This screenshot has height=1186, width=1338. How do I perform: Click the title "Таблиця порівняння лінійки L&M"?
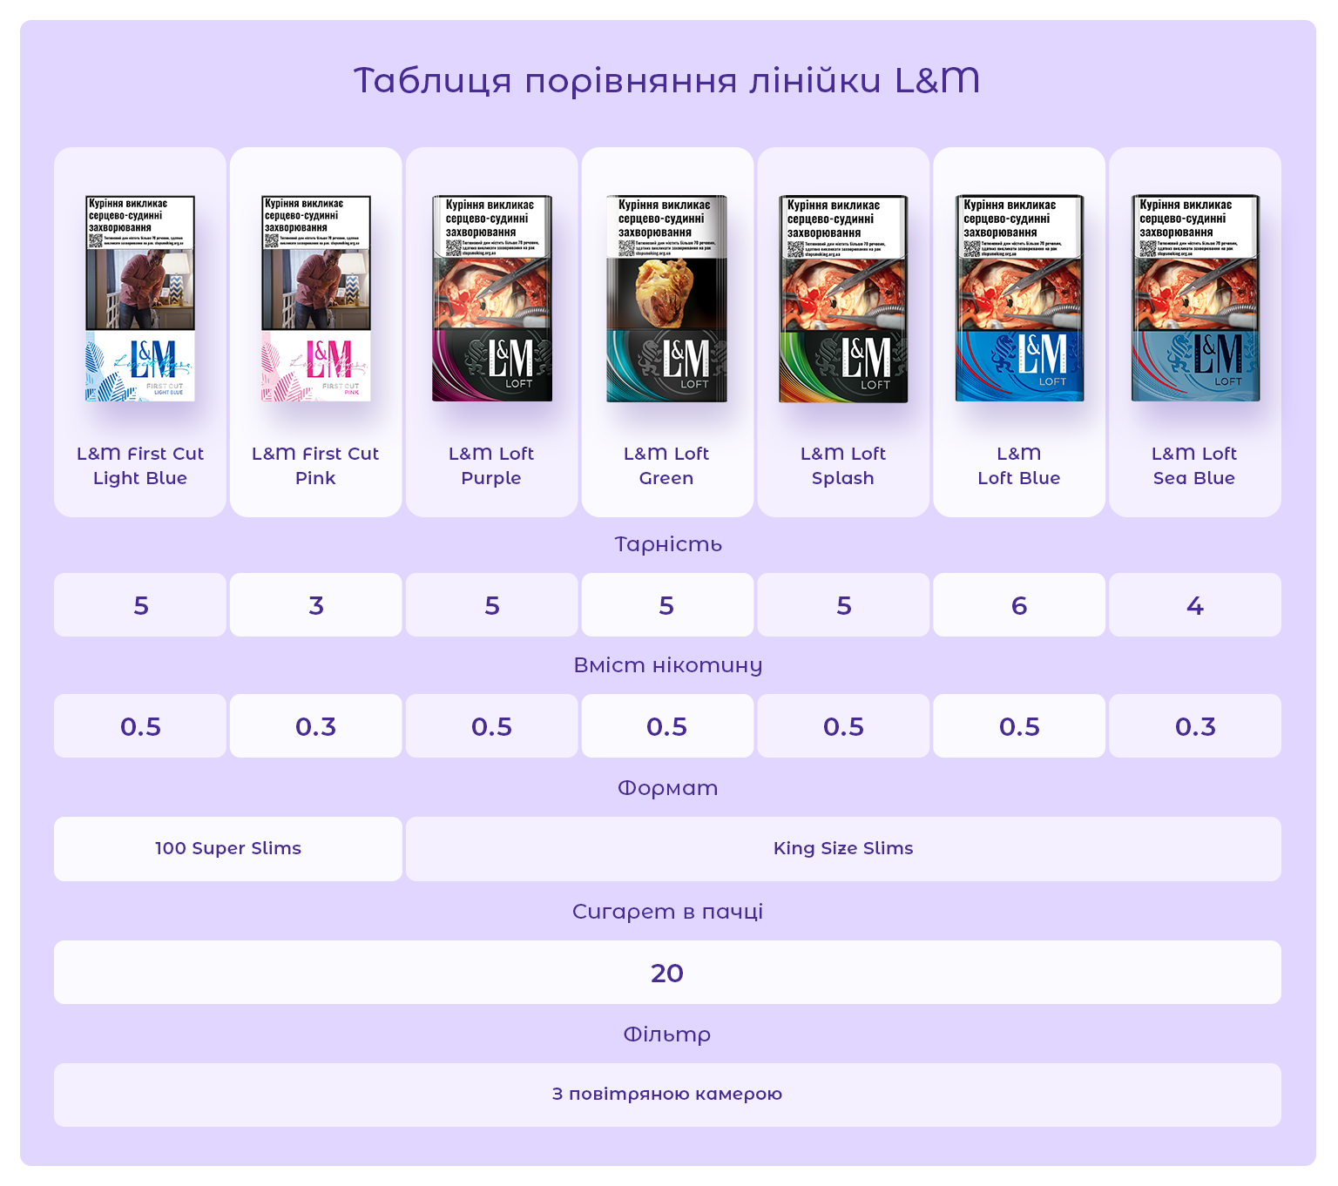pyautogui.click(x=667, y=80)
